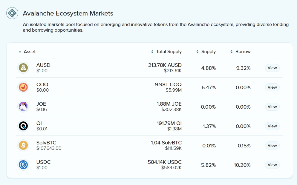Click the QI dollar value $1.38M
Viewport: 297px width, 185px height.
[x=174, y=129]
